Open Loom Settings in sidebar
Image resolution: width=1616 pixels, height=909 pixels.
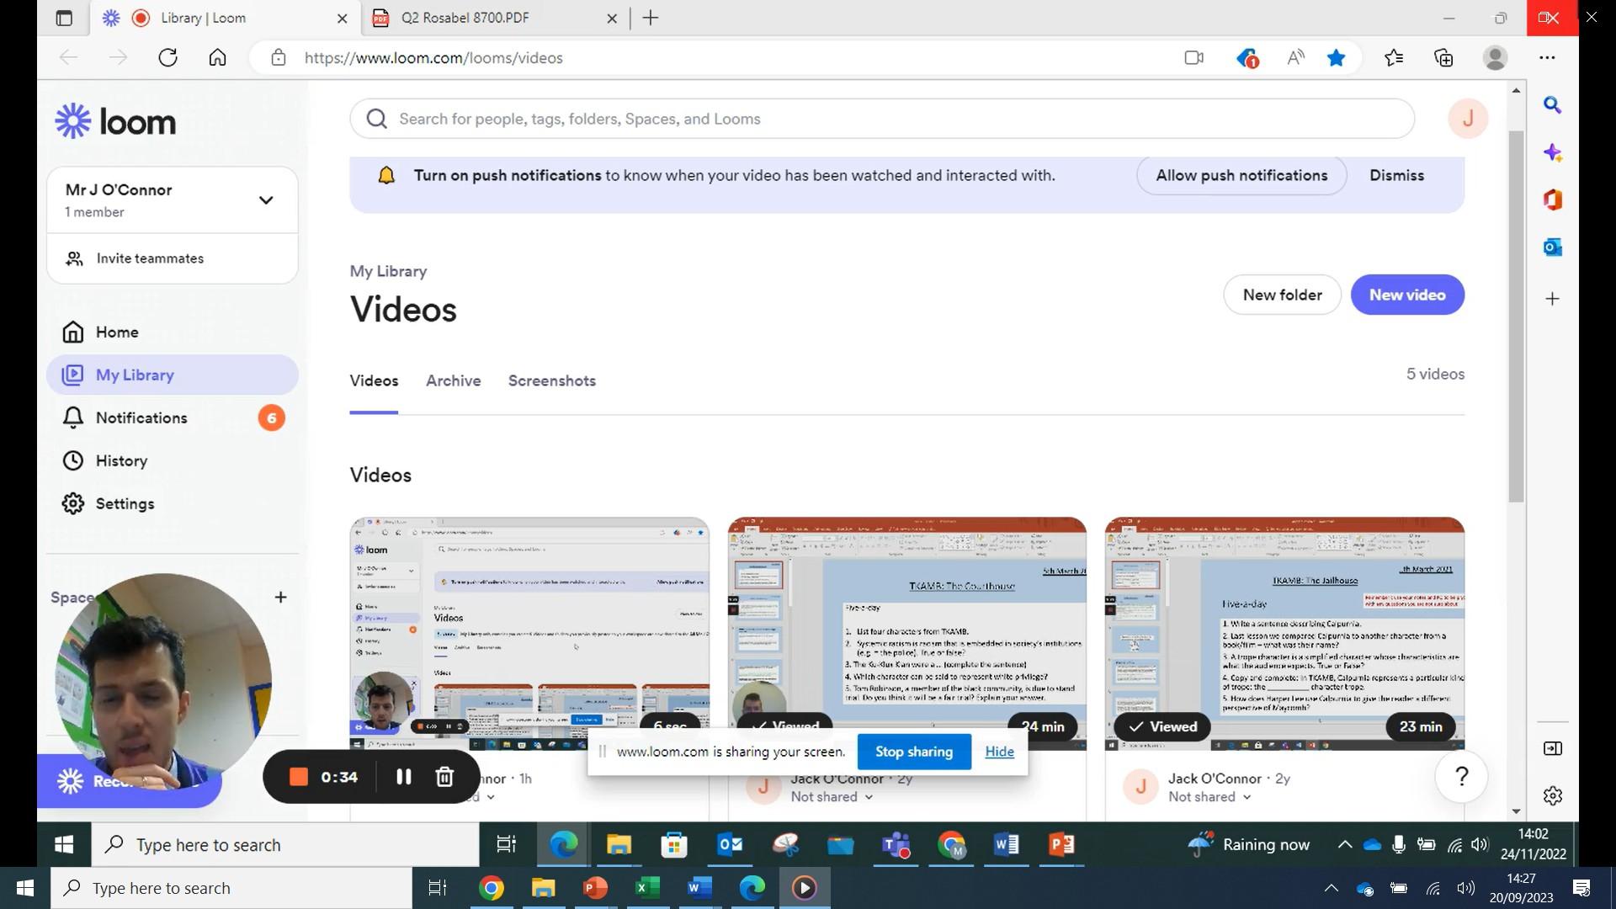point(125,504)
